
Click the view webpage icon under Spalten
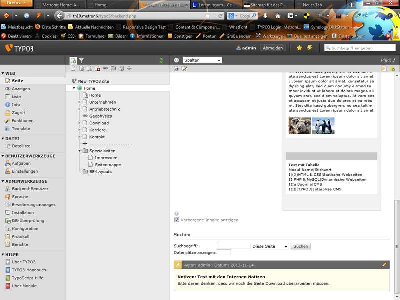(177, 68)
